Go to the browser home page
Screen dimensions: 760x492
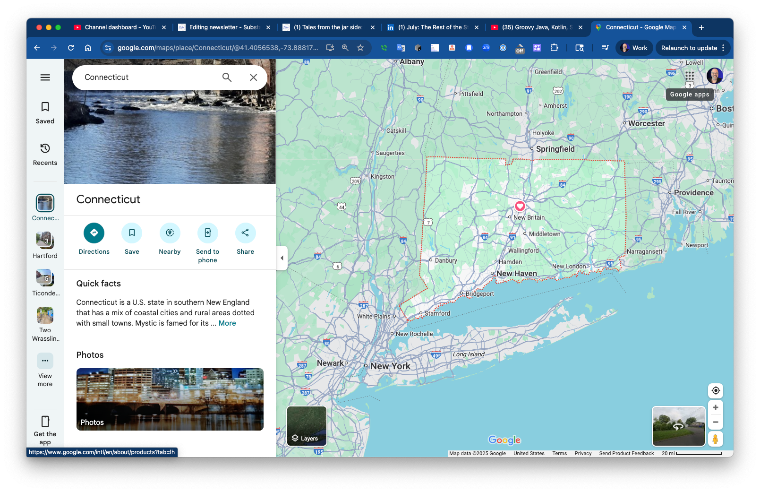tap(88, 48)
